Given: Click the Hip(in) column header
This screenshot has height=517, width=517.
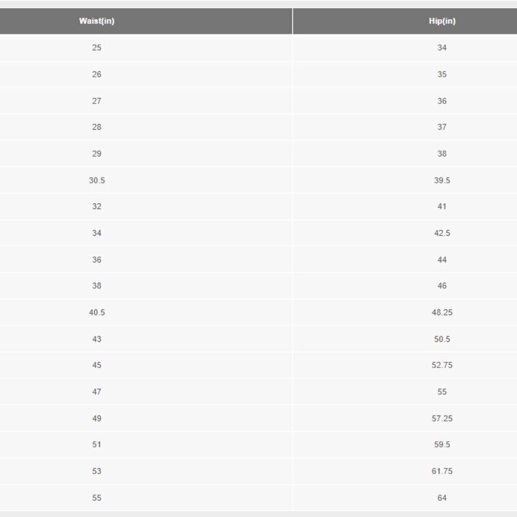Looking at the screenshot, I should coord(442,21).
